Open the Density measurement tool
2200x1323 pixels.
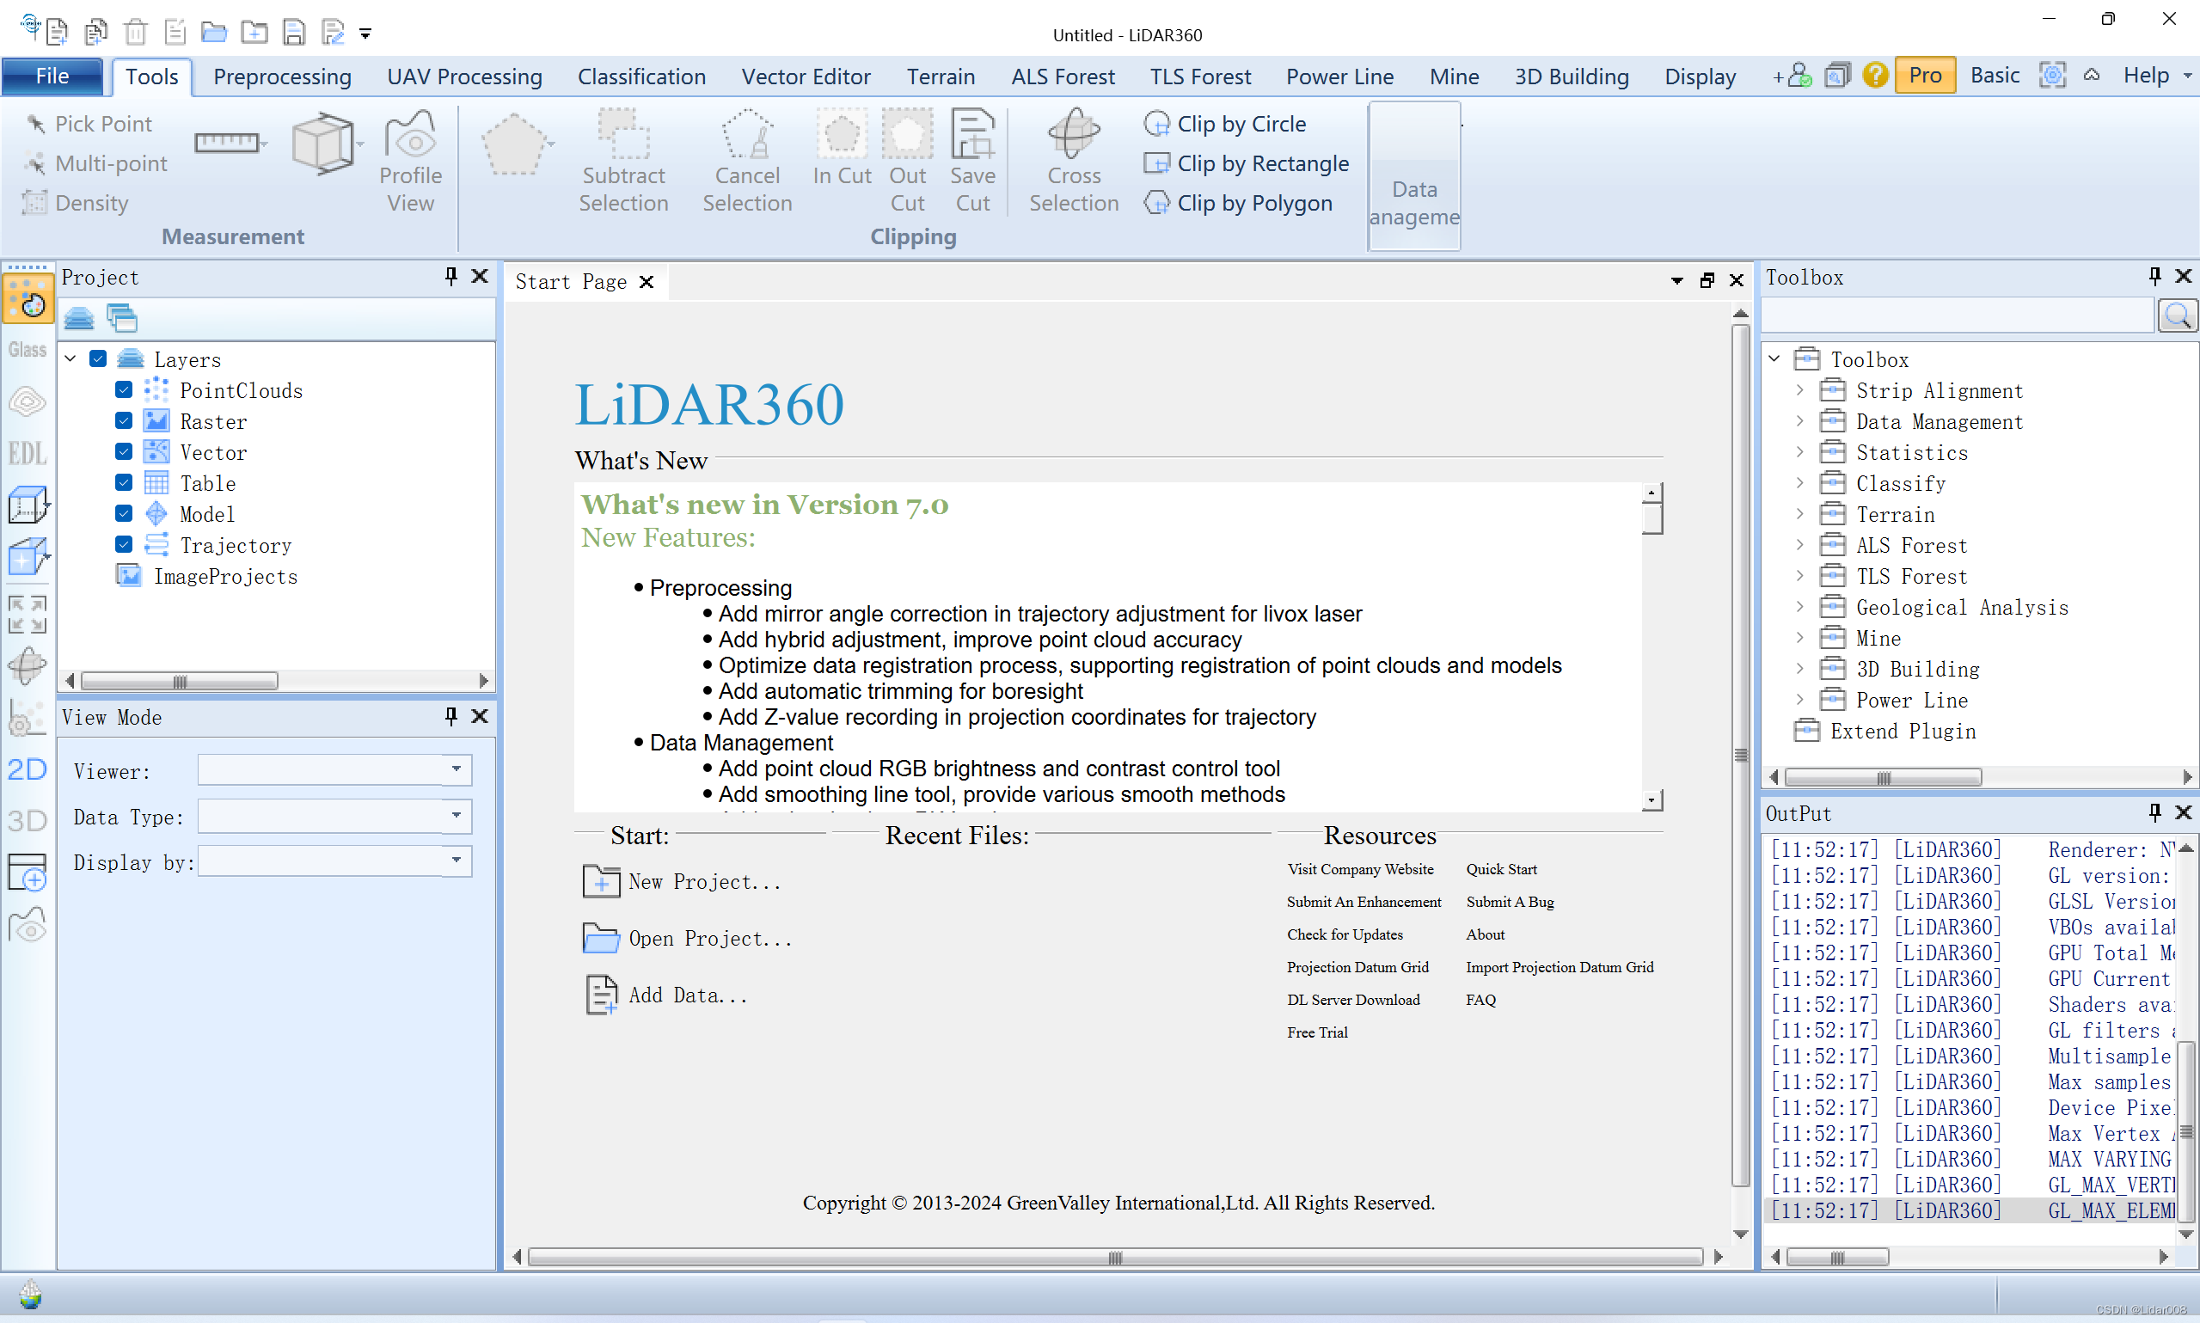point(76,202)
